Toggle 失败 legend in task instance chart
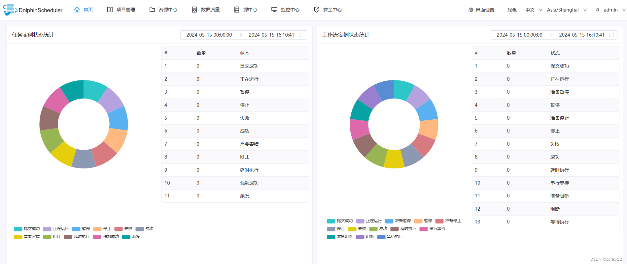The width and height of the screenshot is (627, 264). coord(123,229)
